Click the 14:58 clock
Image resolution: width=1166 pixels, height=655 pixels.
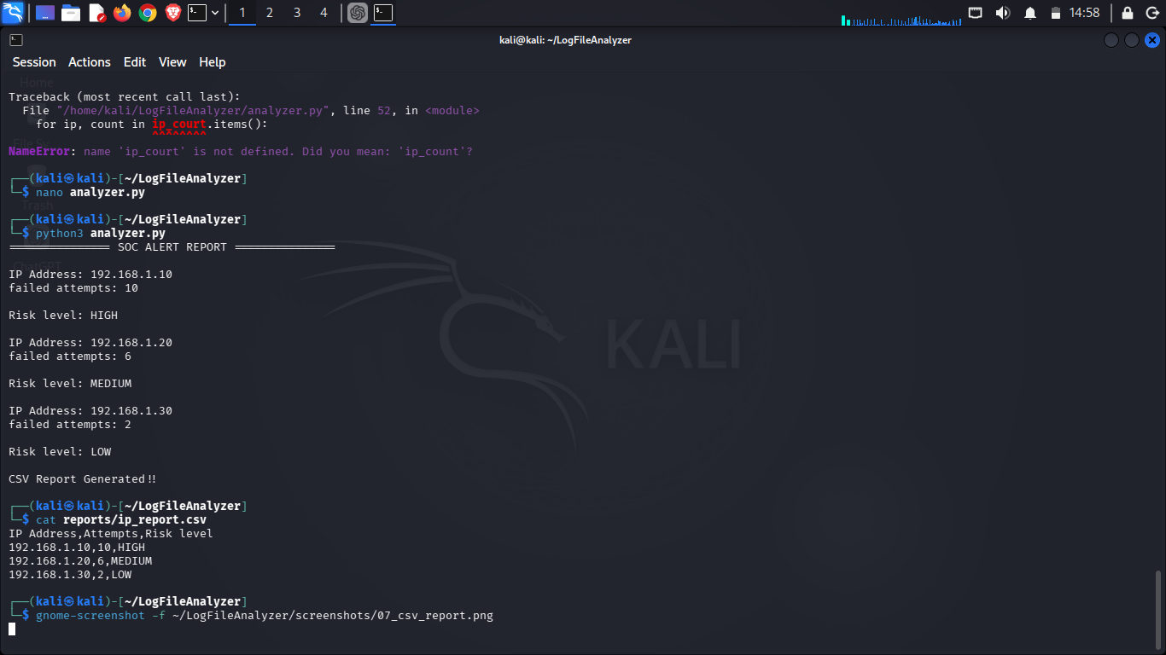1084,13
